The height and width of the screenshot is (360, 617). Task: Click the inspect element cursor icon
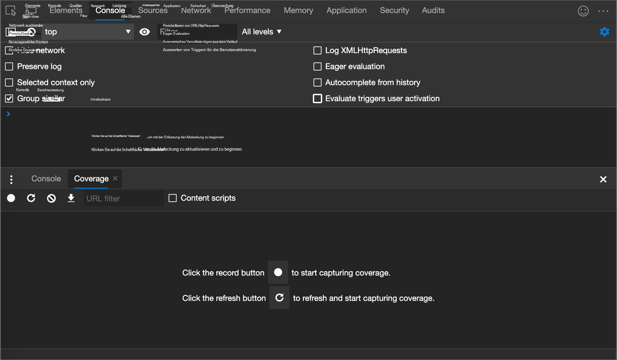[x=11, y=11]
